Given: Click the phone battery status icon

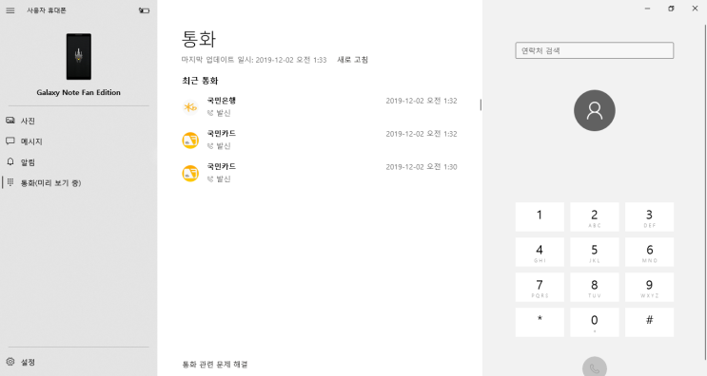Looking at the screenshot, I should (x=144, y=10).
